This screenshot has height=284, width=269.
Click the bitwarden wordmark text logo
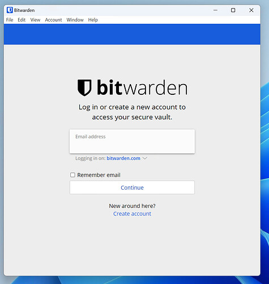point(142,87)
